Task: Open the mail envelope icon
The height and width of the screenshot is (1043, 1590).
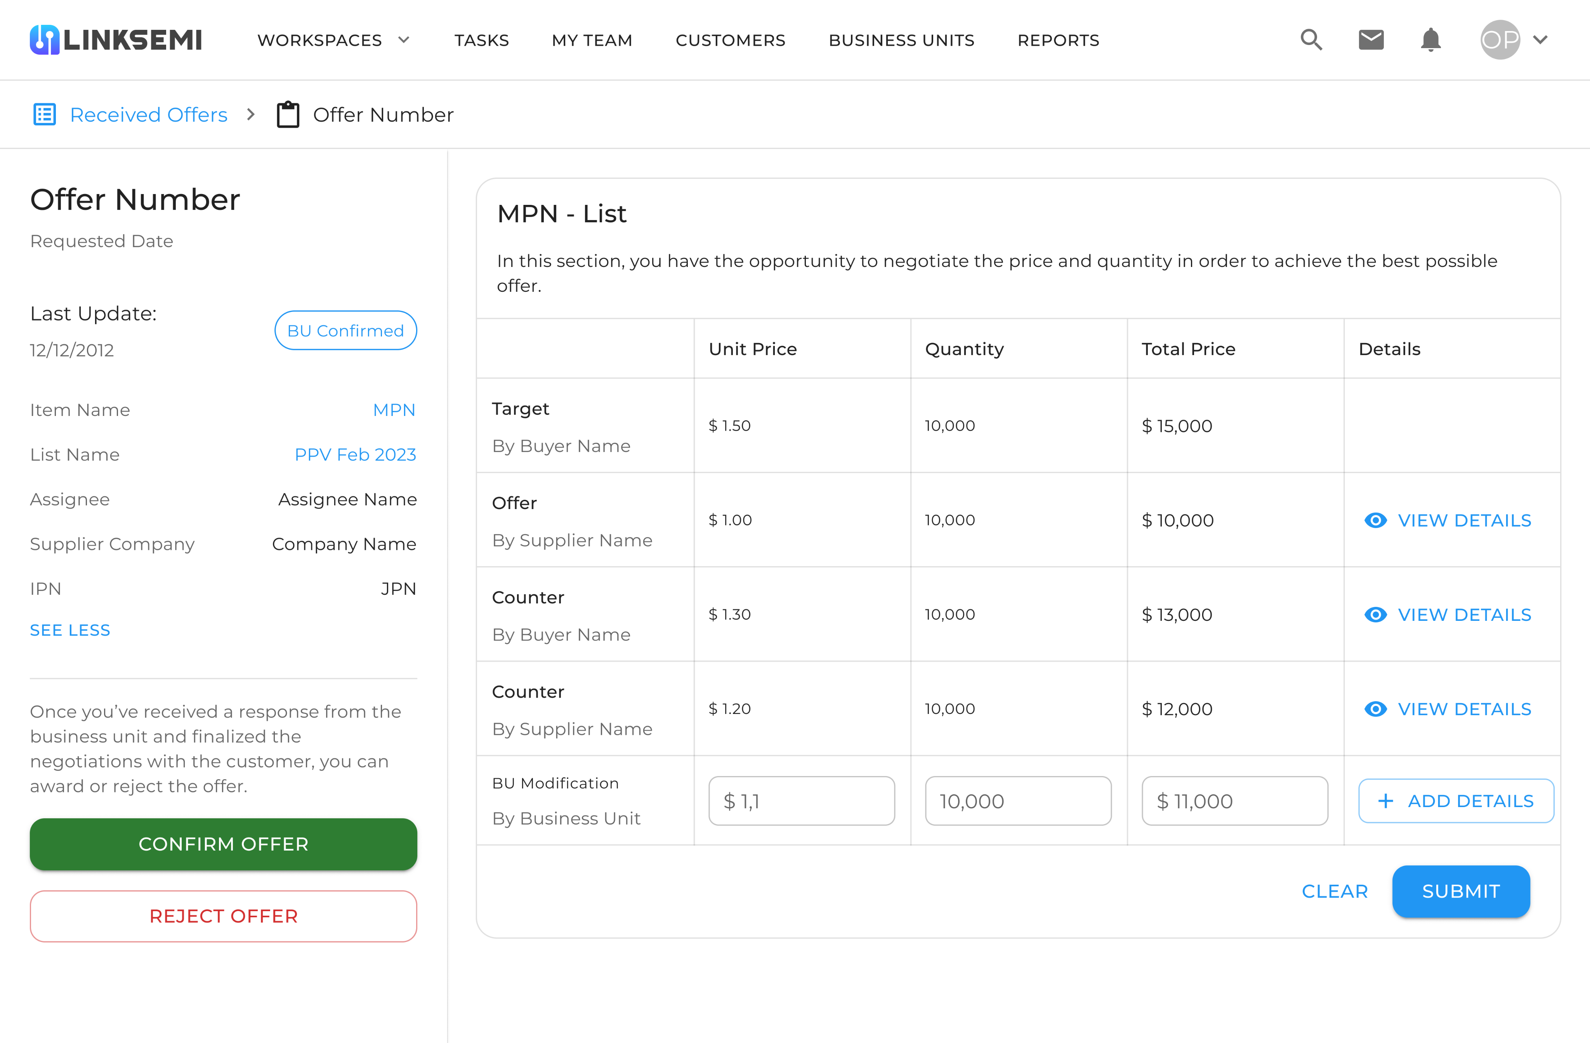Action: 1371,40
